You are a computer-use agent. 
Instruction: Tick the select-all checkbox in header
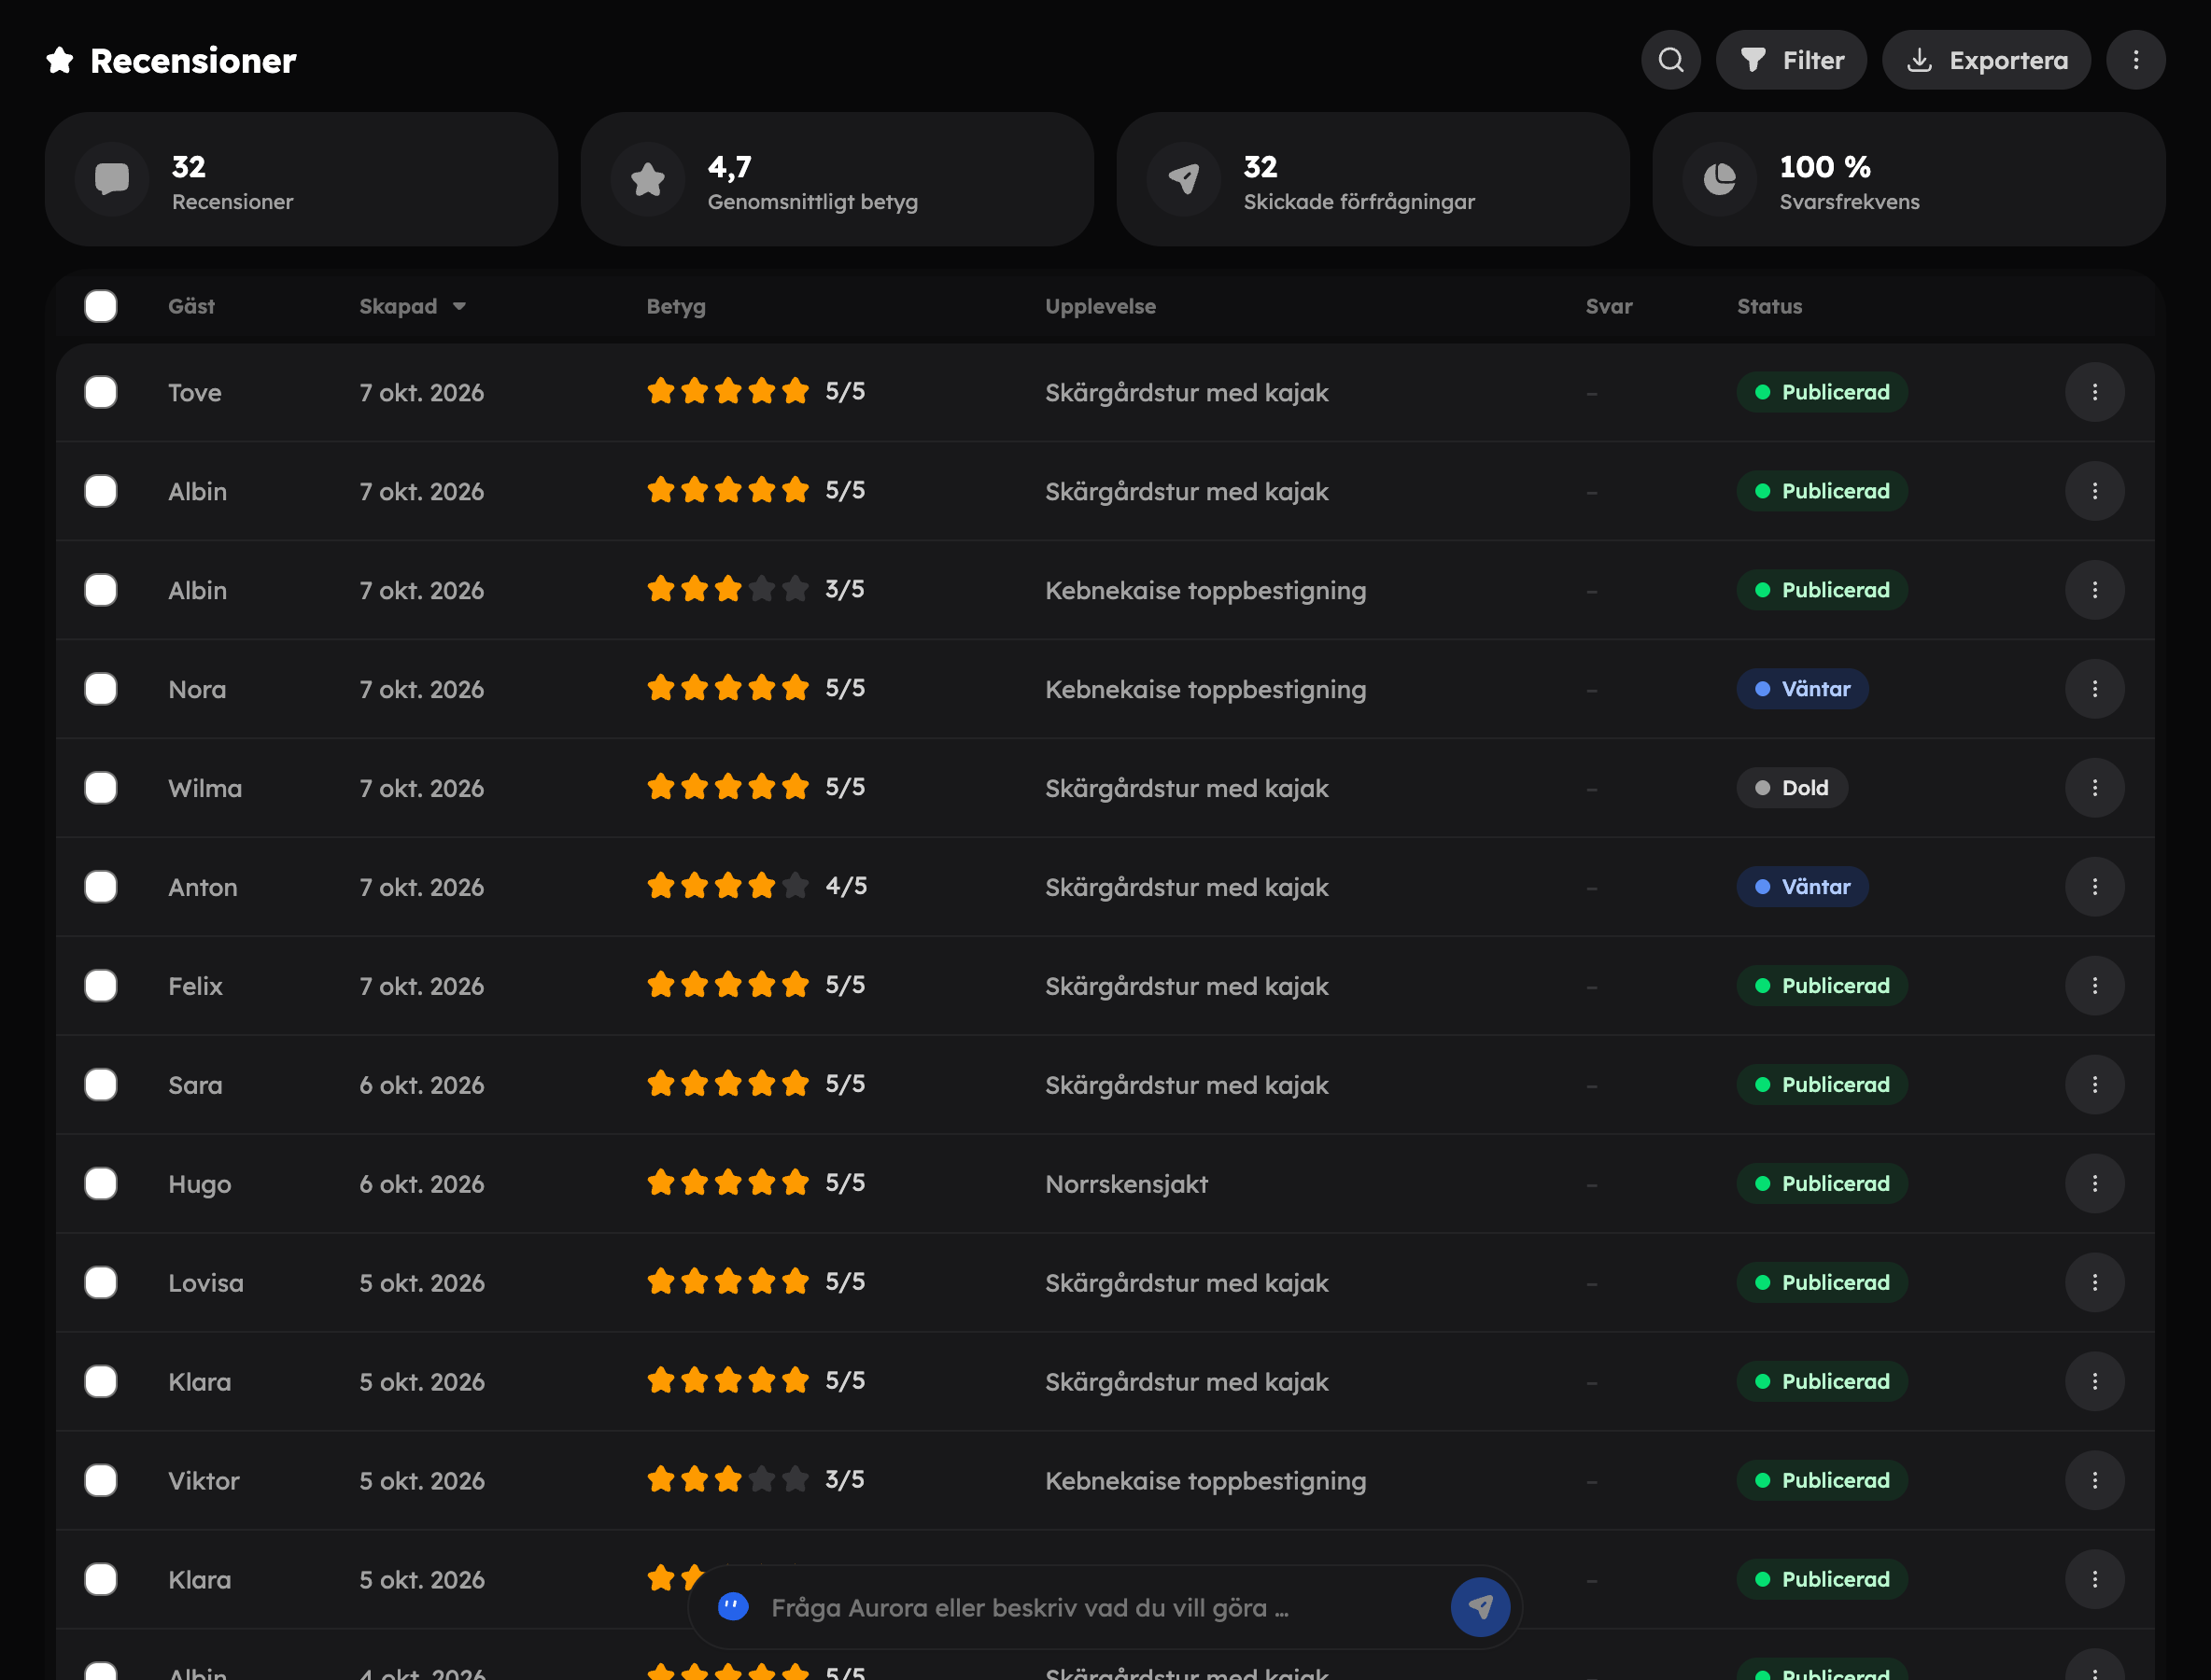click(101, 306)
